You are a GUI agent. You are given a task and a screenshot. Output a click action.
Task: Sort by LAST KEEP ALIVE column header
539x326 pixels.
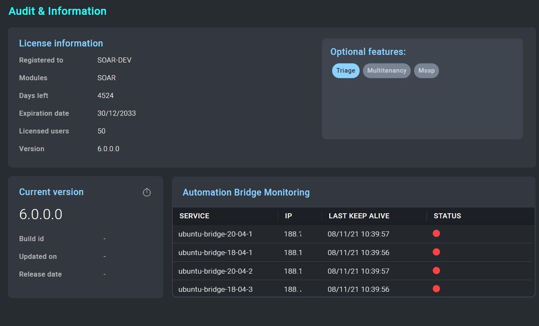tap(359, 216)
